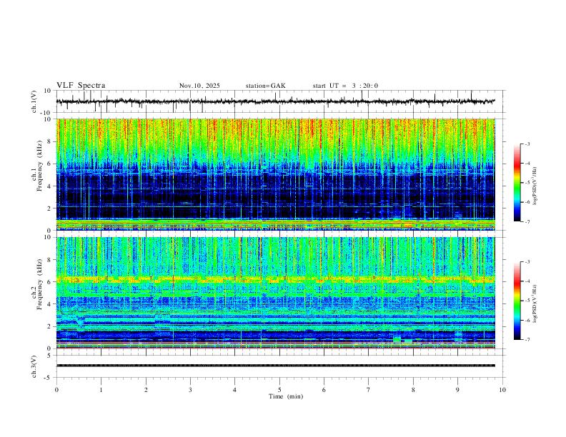
Task: Click the ch.3 flat signal trace
Action: click(276, 366)
